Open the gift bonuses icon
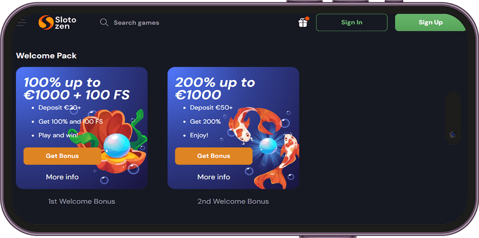Image resolution: width=479 pixels, height=238 pixels. tap(303, 23)
